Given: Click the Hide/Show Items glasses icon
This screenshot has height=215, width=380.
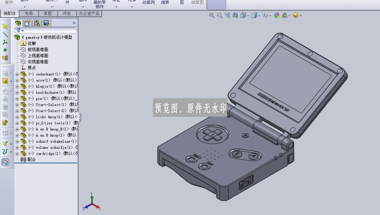Looking at the screenshot, I should [x=266, y=15].
